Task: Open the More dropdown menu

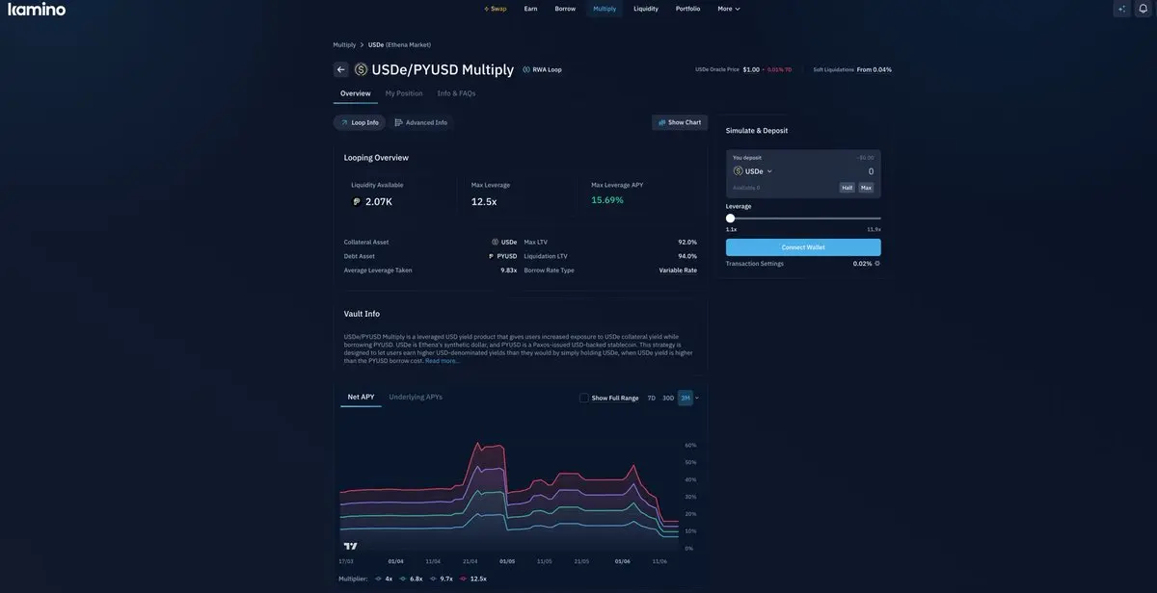Action: point(729,9)
